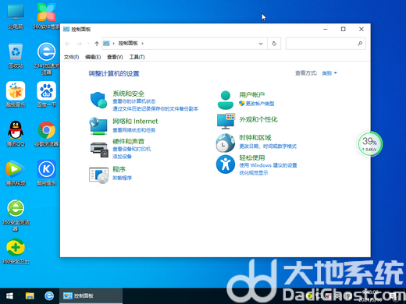
Task: Click the Back navigation arrow
Action: pyautogui.click(x=68, y=44)
